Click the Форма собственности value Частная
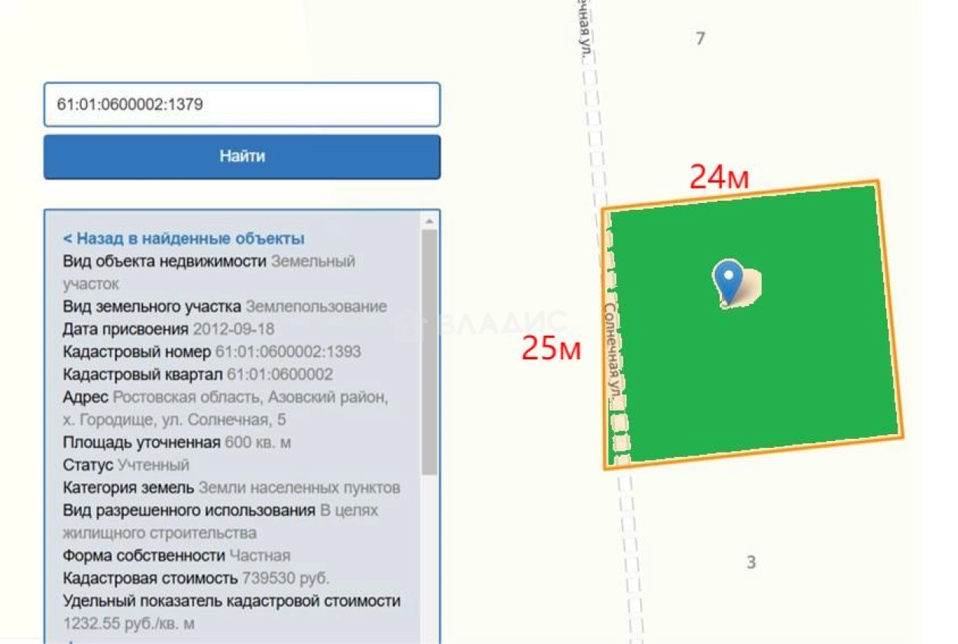958x644 pixels. click(260, 555)
